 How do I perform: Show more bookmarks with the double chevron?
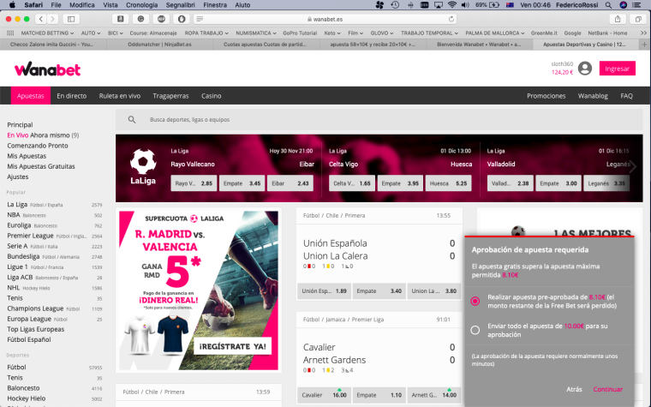click(x=643, y=33)
